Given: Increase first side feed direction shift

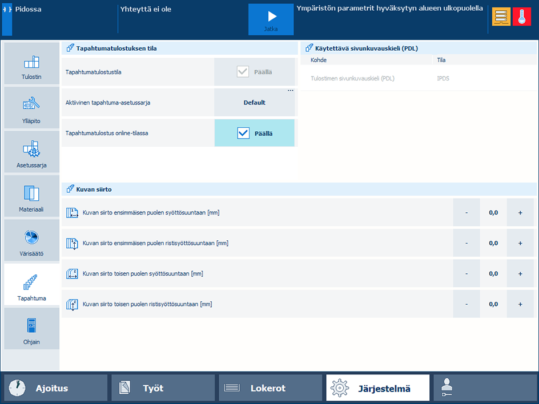Looking at the screenshot, I should 520,212.
